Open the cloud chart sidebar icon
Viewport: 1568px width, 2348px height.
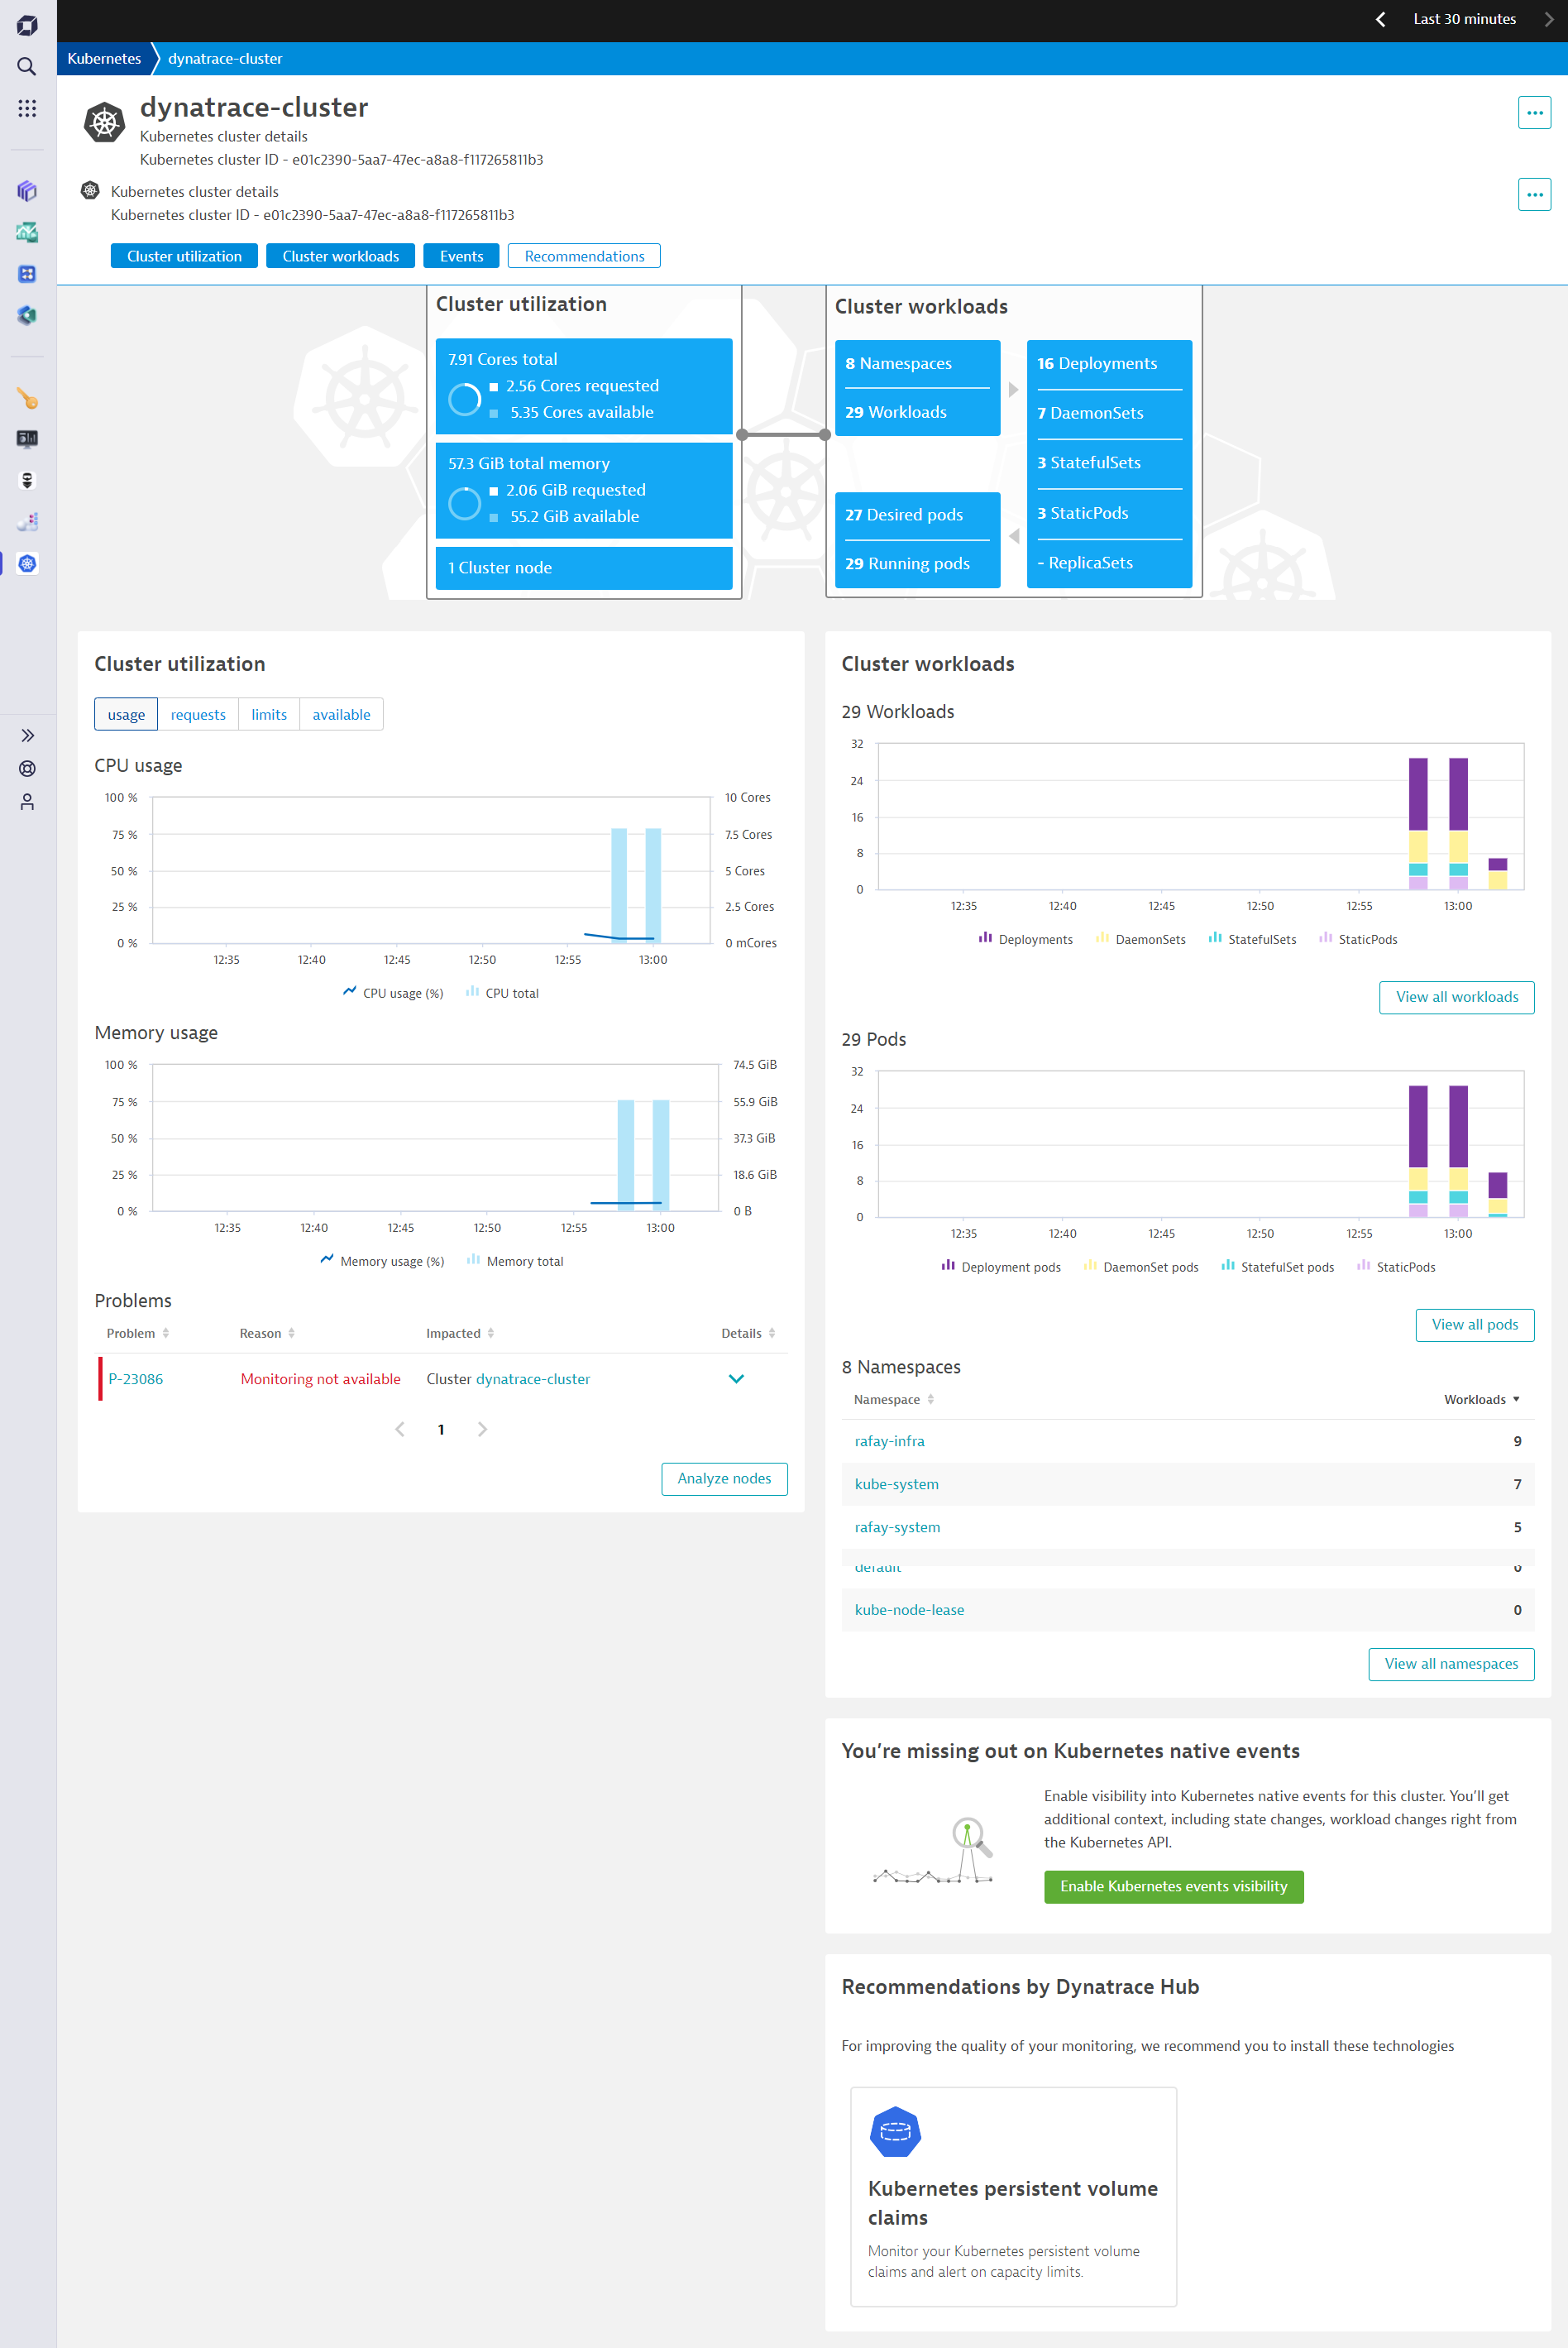[27, 521]
